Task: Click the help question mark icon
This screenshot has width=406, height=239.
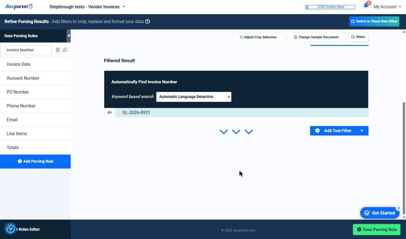Action: click(148, 21)
